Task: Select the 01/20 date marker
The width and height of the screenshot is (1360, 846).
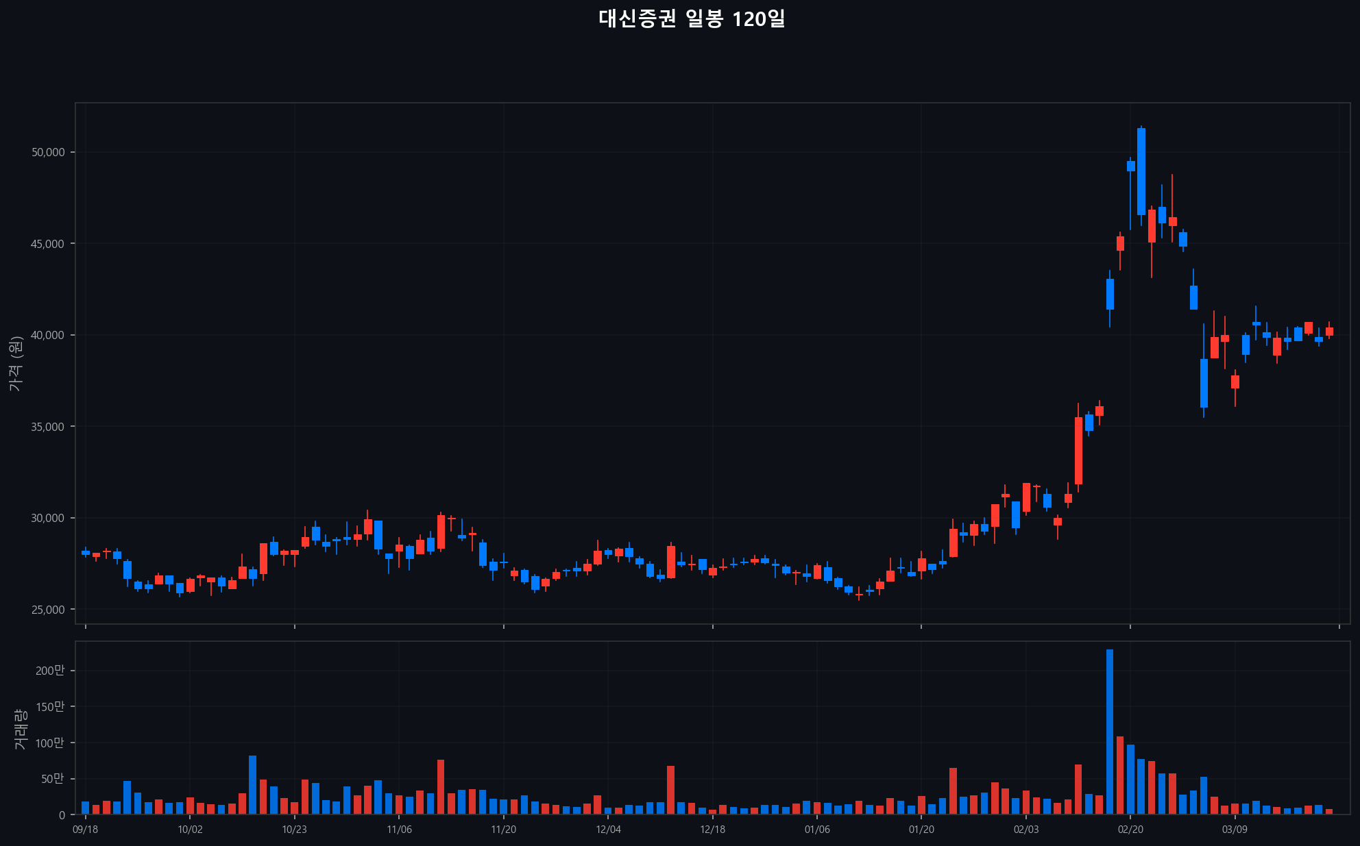Action: click(x=921, y=830)
